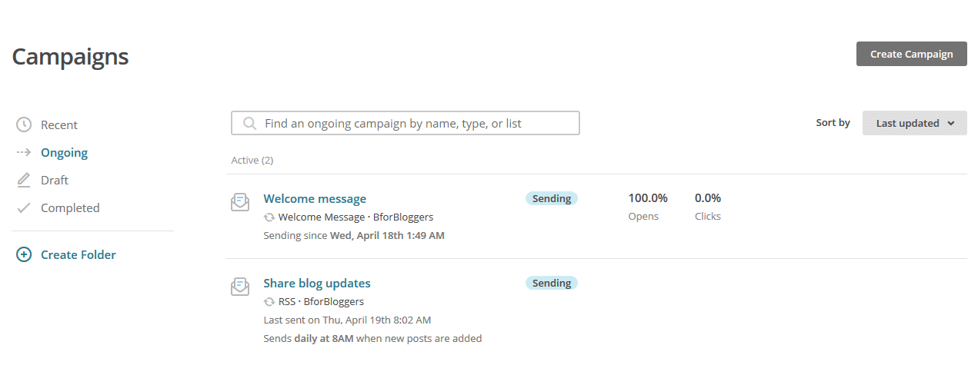
Task: Click the magnifier icon in search box
Action: [249, 123]
